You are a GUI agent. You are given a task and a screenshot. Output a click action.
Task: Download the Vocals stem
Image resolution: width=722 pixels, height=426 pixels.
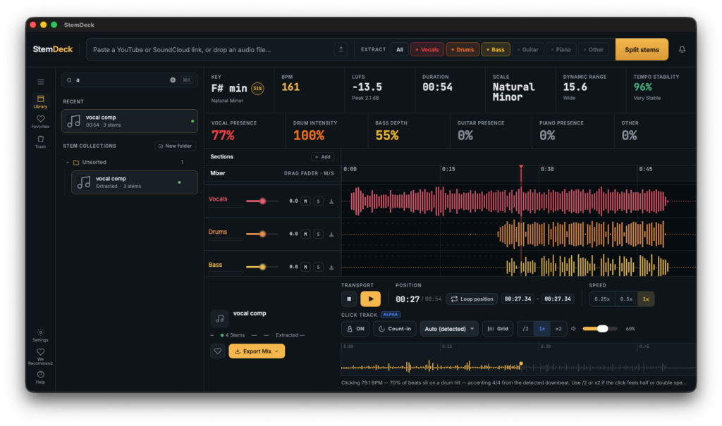point(331,201)
